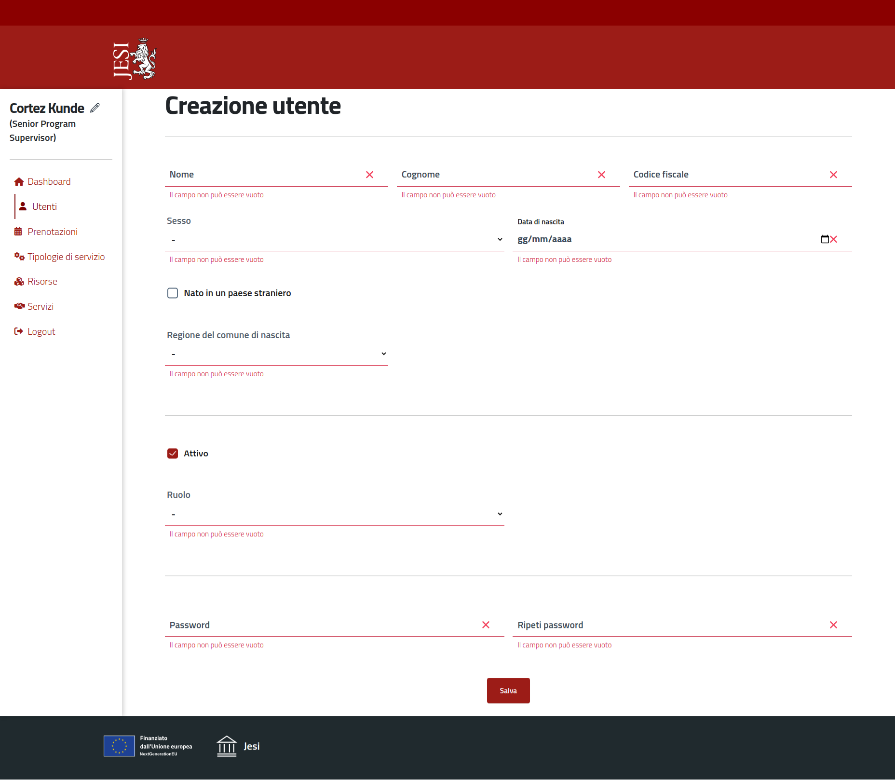The width and height of the screenshot is (895, 780).
Task: Open the Ruolo dropdown
Action: point(334,514)
